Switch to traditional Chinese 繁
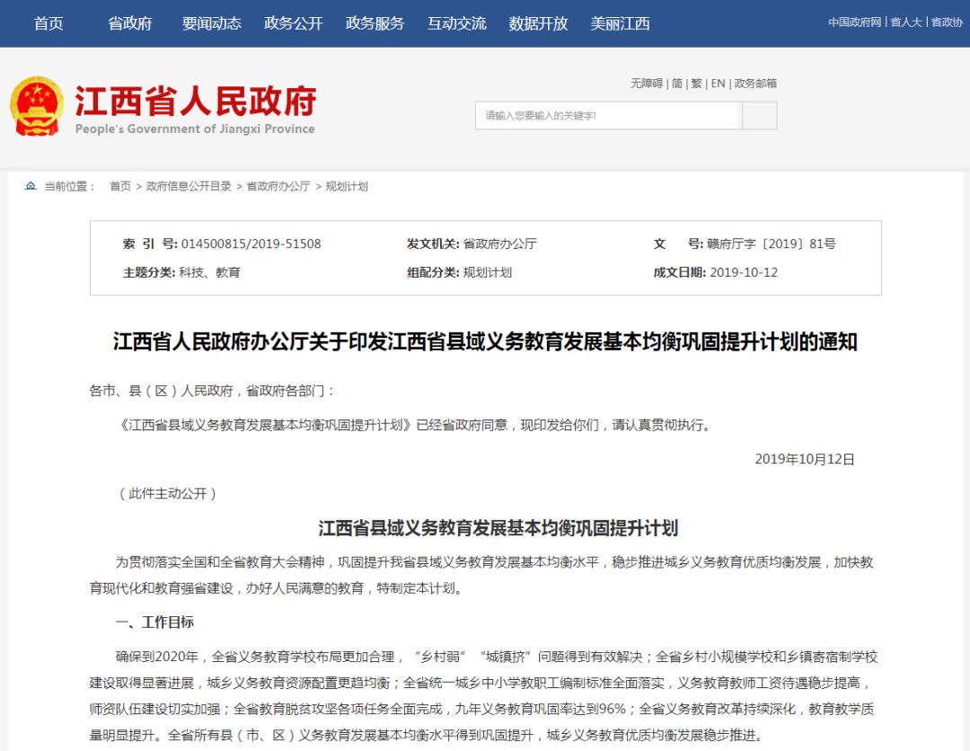Screen dimensions: 970x751 pyautogui.click(x=697, y=84)
